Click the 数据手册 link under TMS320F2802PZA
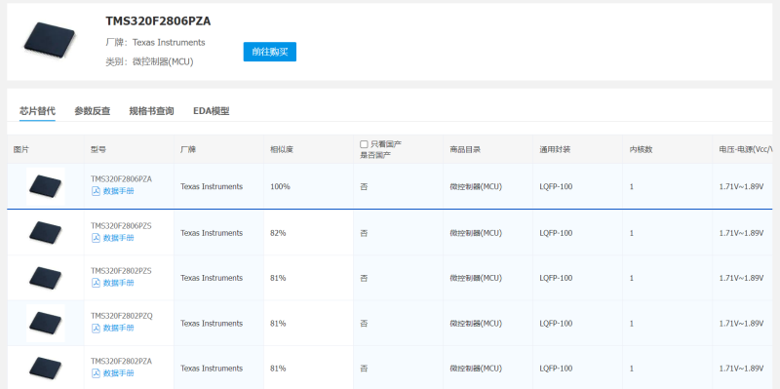This screenshot has width=780, height=389. coord(118,373)
